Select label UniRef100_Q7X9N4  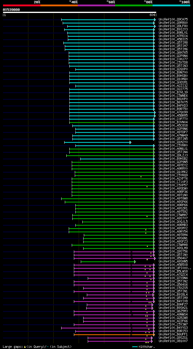tap(173, 278)
